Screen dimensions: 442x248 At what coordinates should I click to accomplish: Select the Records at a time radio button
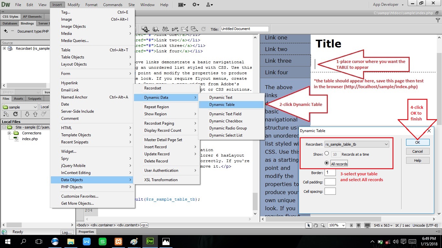(326, 154)
